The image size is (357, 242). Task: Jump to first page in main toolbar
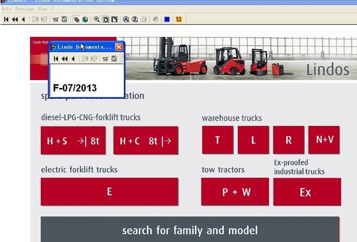click(x=6, y=19)
